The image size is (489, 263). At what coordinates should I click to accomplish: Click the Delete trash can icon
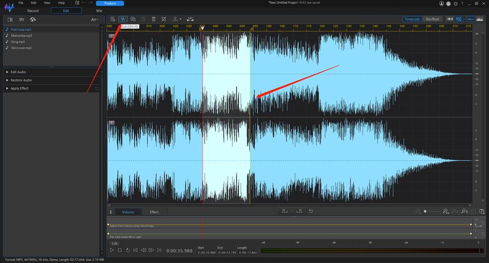153,19
